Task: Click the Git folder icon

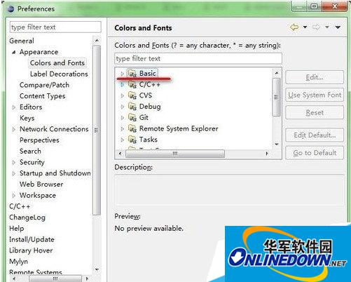Action: 132,117
